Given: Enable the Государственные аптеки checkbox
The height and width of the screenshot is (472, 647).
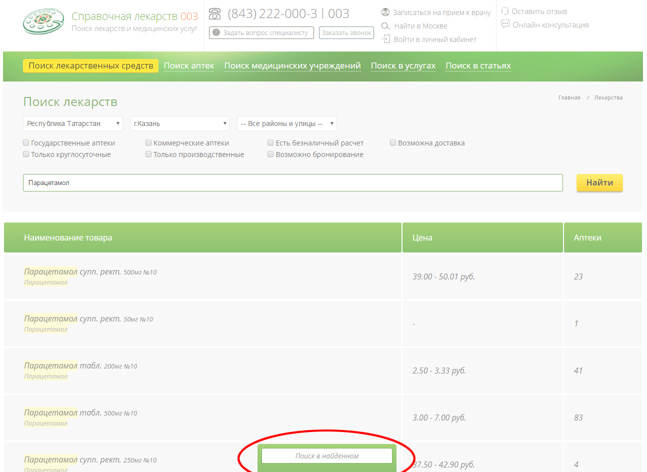Looking at the screenshot, I should coord(26,142).
